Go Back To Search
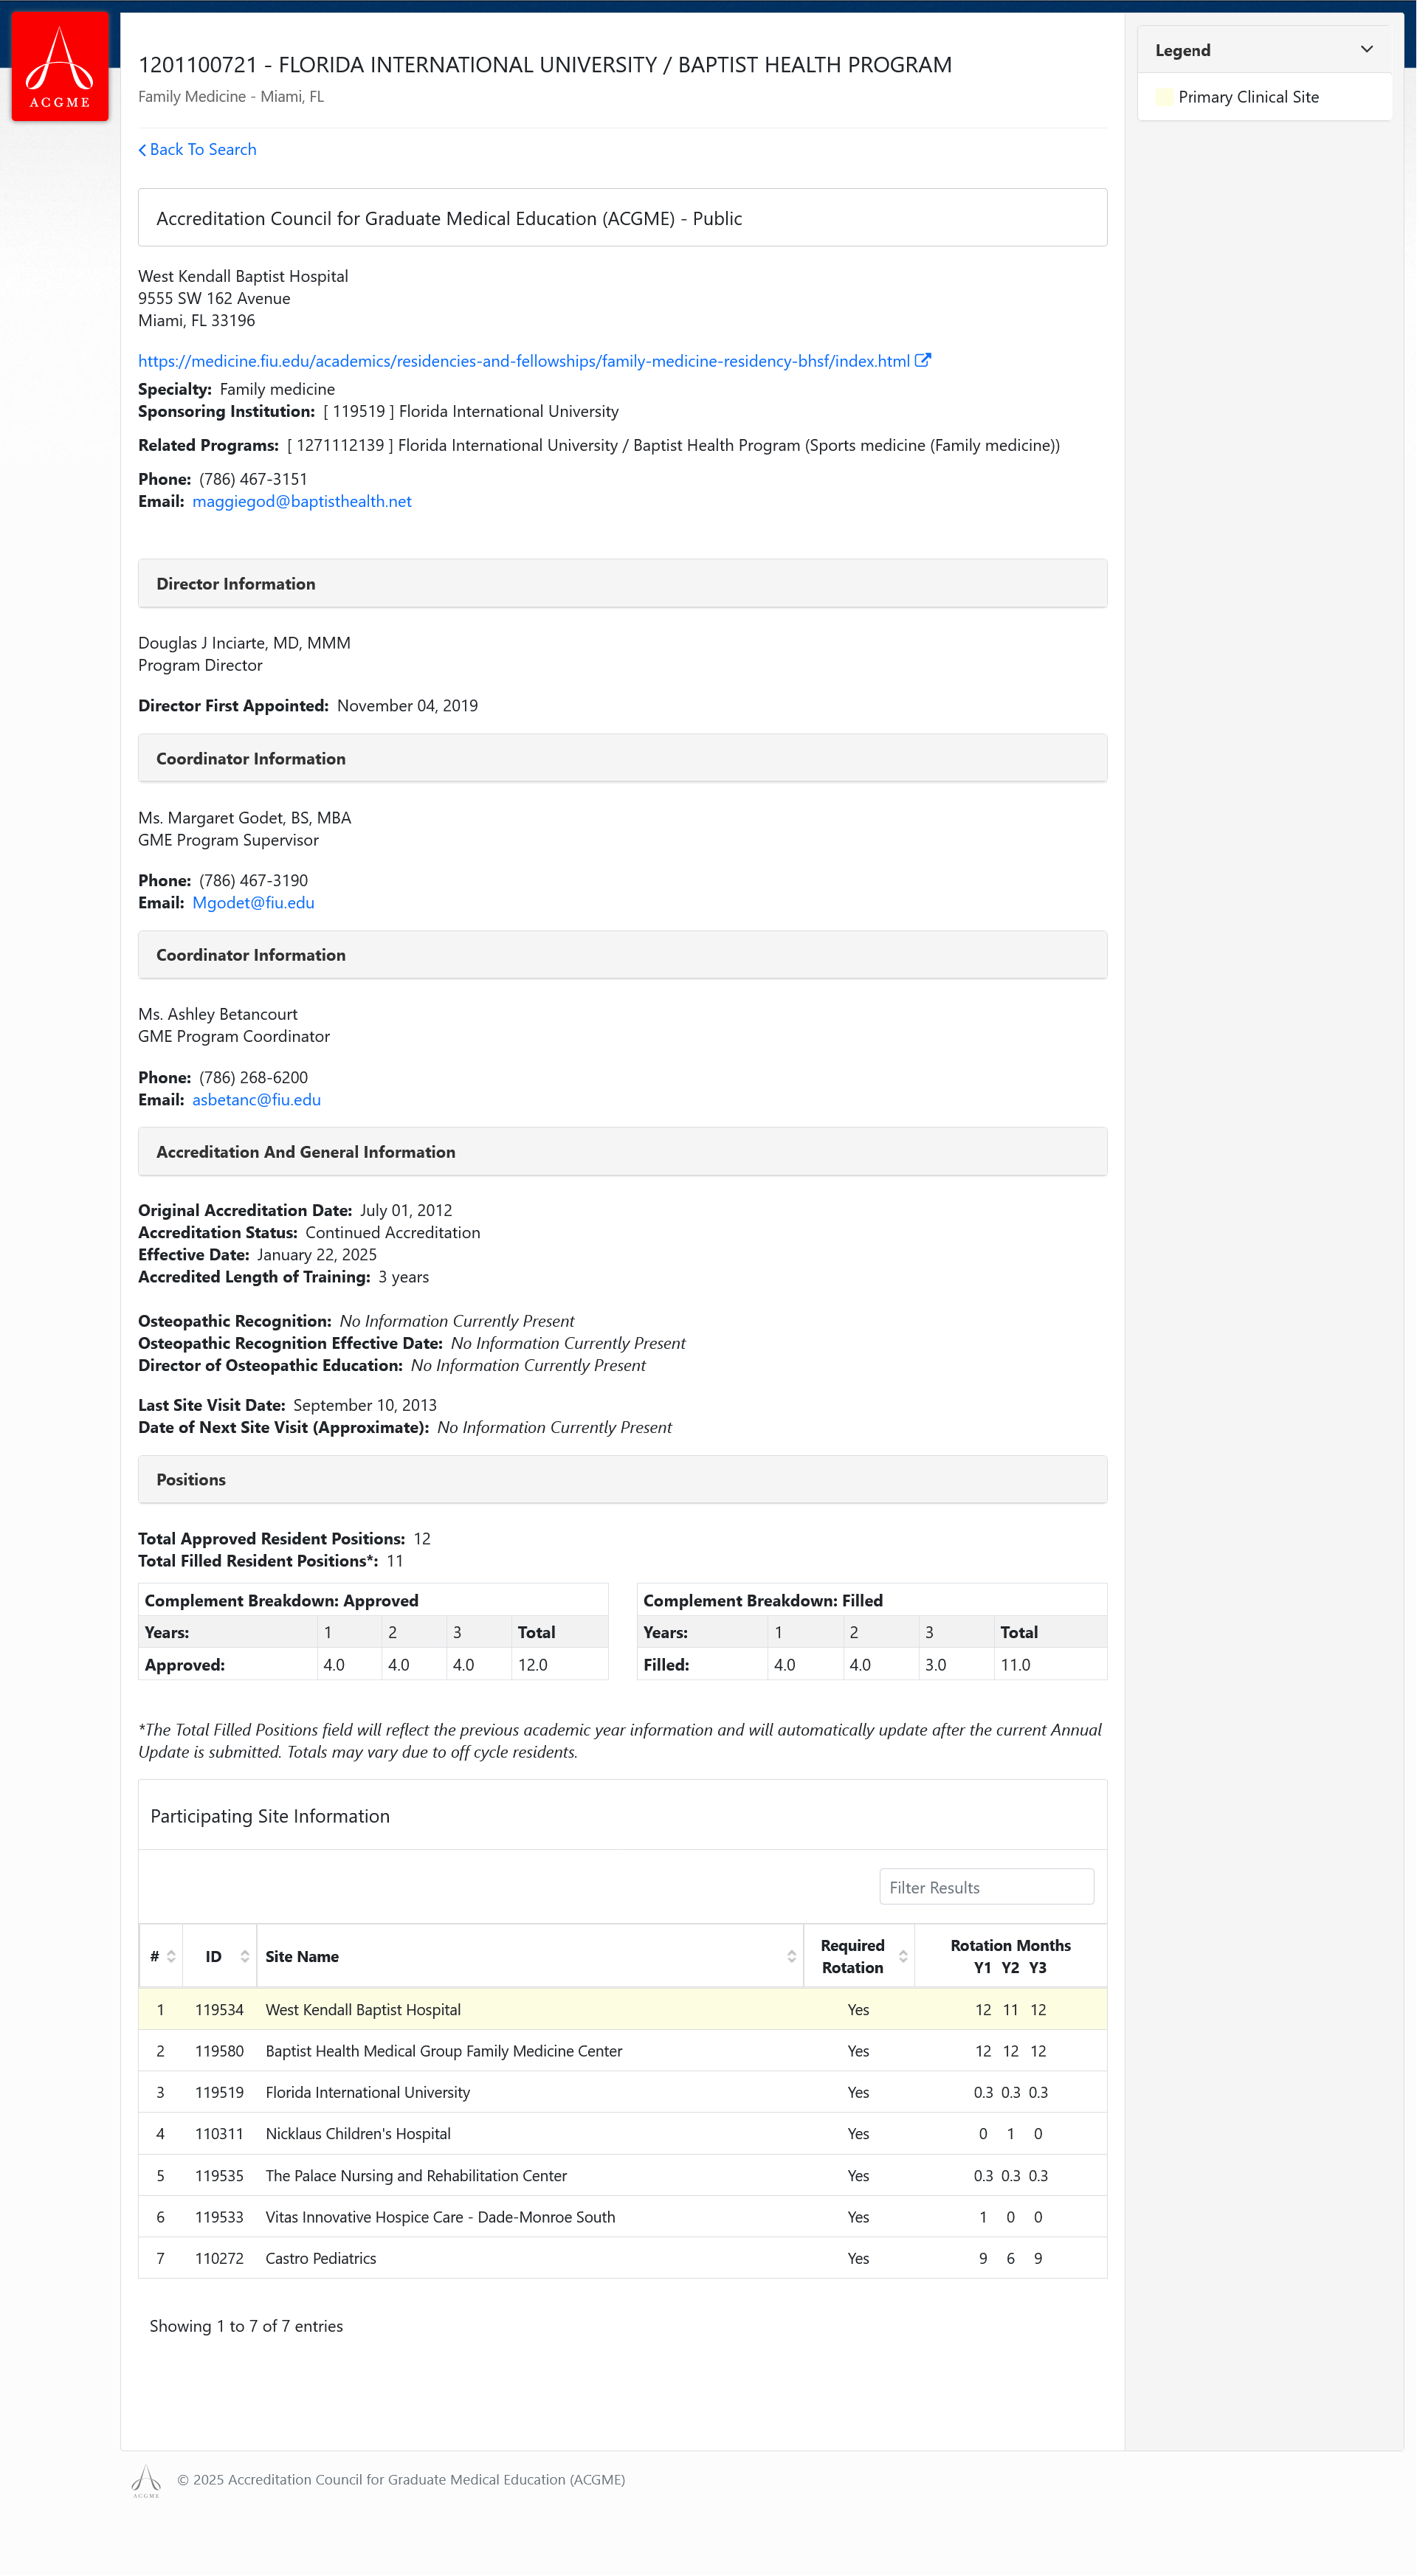Image resolution: width=1417 pixels, height=2576 pixels. click(x=203, y=150)
